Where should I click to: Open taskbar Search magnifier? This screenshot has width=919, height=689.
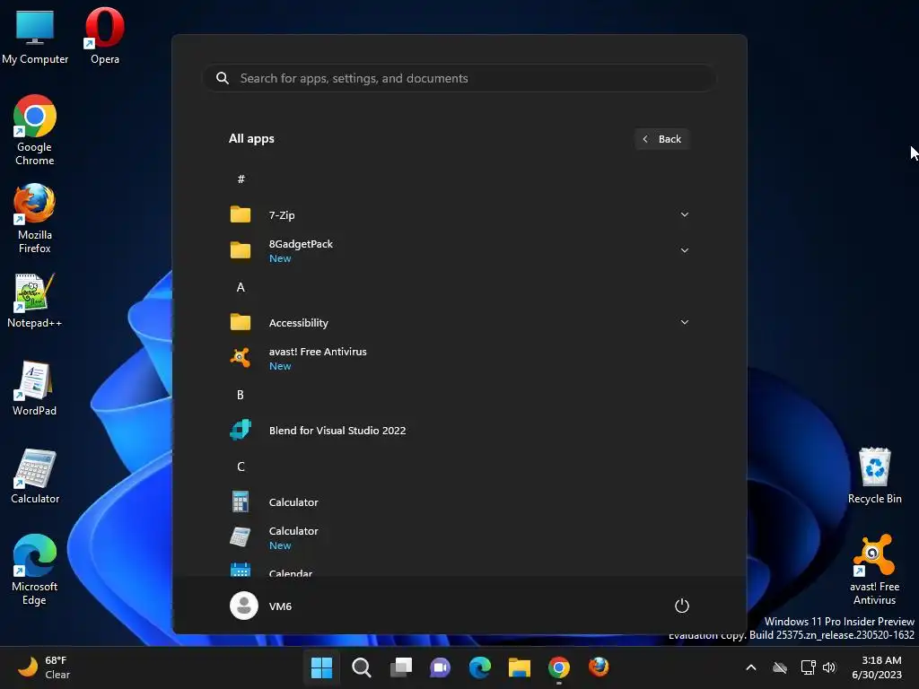[x=361, y=667]
